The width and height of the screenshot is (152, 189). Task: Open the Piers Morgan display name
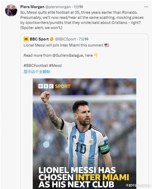pyautogui.click(x=32, y=7)
